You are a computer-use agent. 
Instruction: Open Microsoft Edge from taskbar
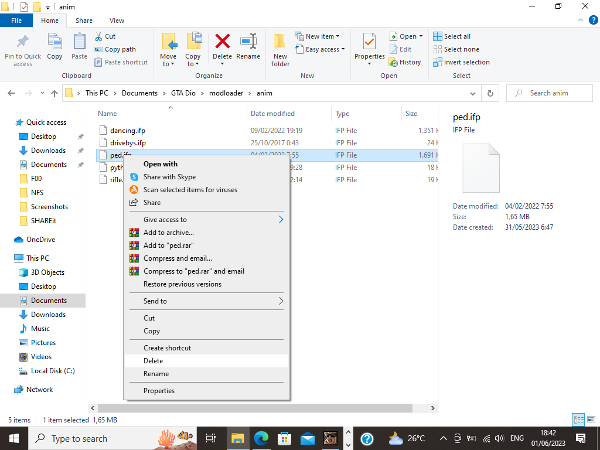coord(261,438)
